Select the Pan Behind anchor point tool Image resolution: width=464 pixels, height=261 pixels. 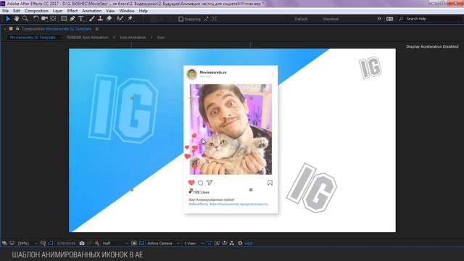(53, 19)
